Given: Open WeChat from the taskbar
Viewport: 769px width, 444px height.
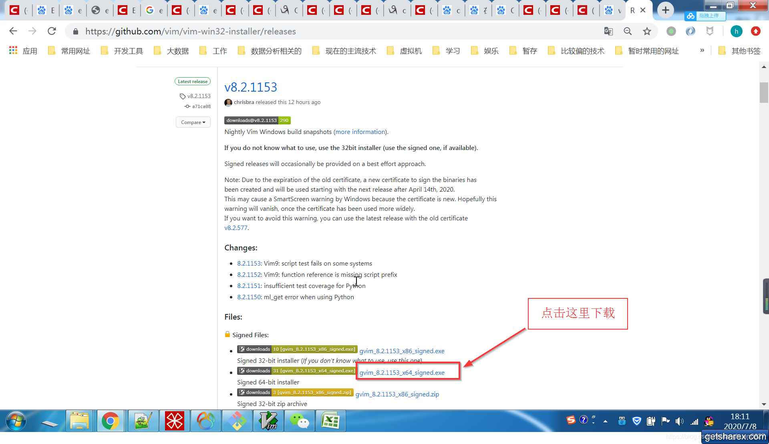Looking at the screenshot, I should click(299, 421).
